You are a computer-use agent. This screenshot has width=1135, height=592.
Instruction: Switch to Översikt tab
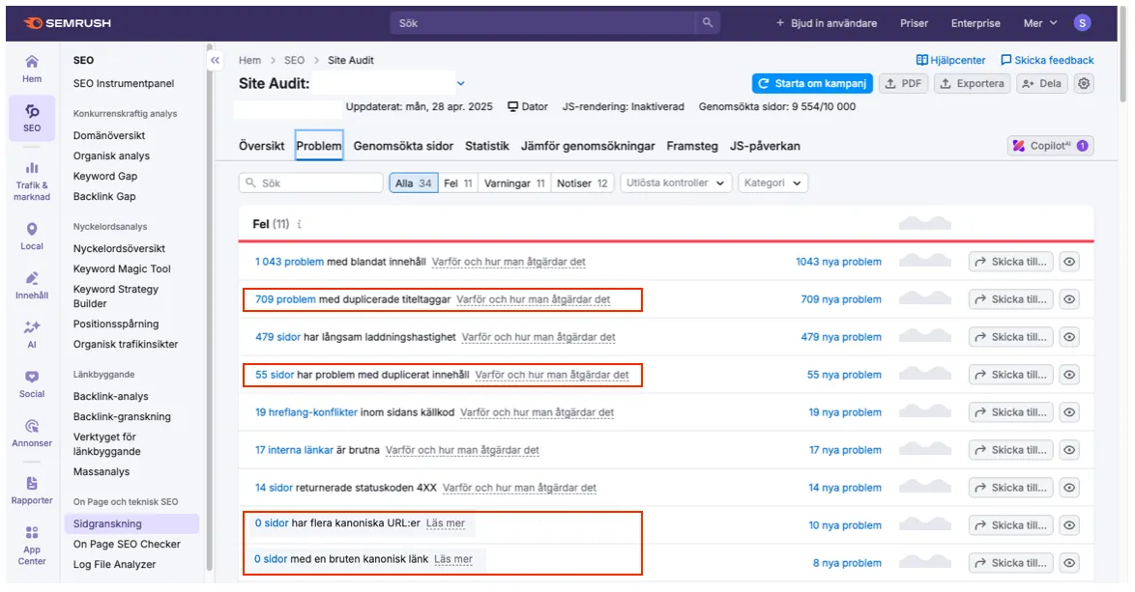[x=261, y=145]
